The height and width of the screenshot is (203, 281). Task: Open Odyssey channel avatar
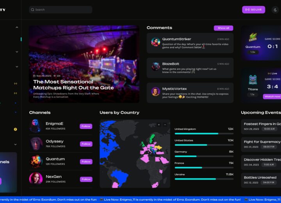[36, 144]
